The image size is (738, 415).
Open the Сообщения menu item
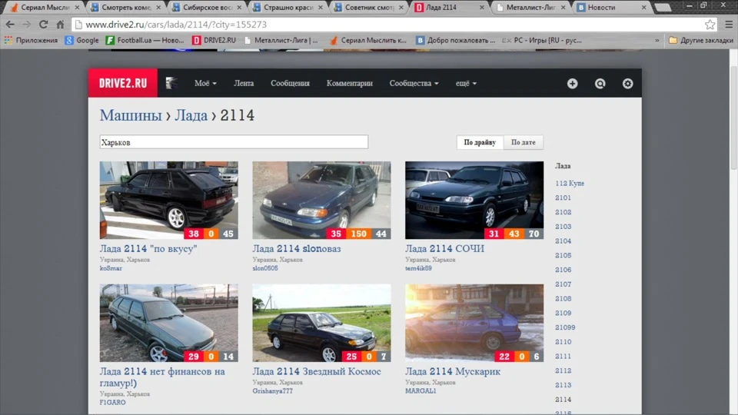coord(290,83)
